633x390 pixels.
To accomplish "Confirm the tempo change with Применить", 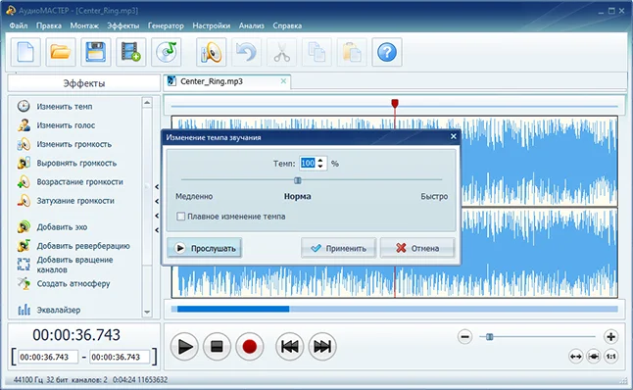I will click(338, 248).
